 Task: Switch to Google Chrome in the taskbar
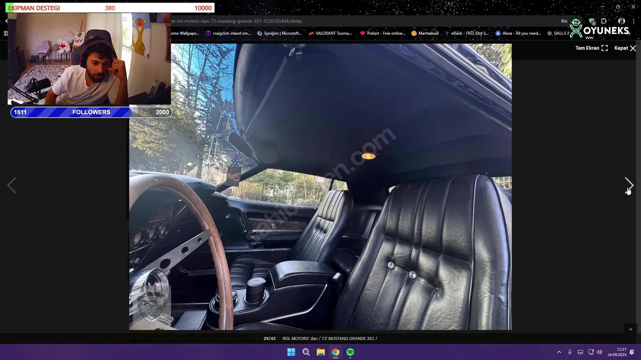point(336,352)
